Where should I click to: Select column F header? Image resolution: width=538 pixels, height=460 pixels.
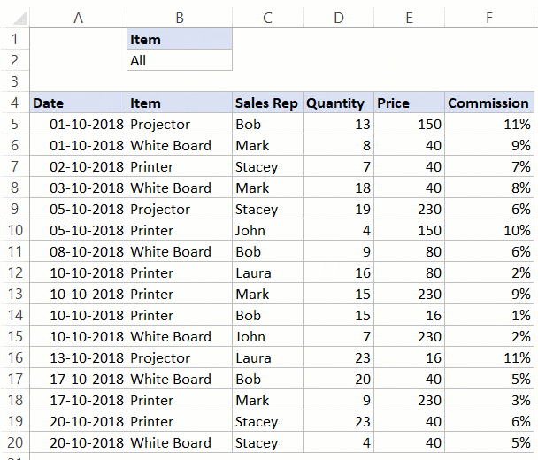[x=489, y=18]
